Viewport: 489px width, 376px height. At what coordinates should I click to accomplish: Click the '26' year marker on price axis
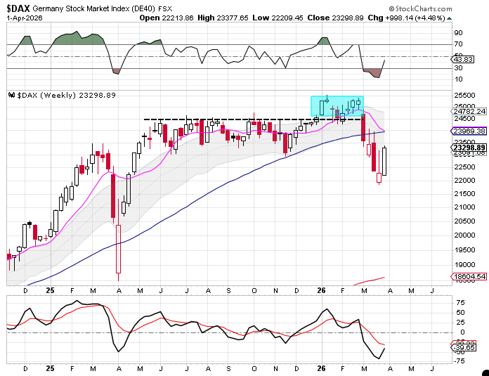point(322,290)
